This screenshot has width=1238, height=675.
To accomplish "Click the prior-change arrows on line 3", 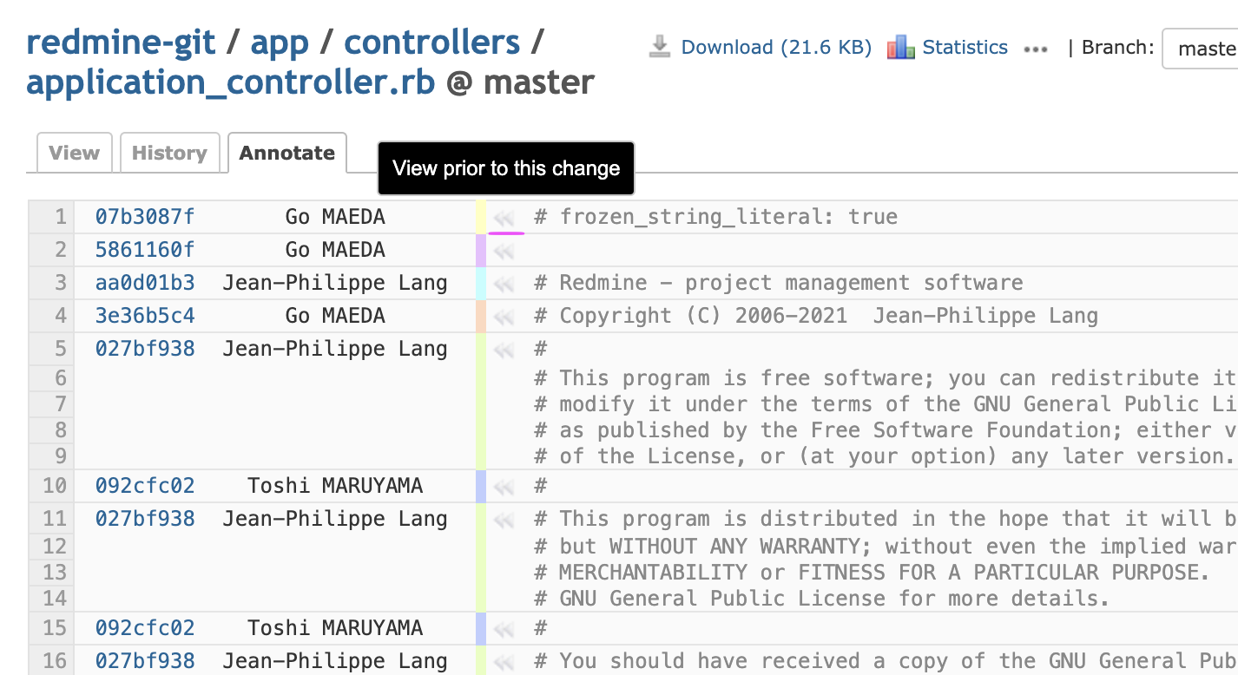I will (x=504, y=284).
